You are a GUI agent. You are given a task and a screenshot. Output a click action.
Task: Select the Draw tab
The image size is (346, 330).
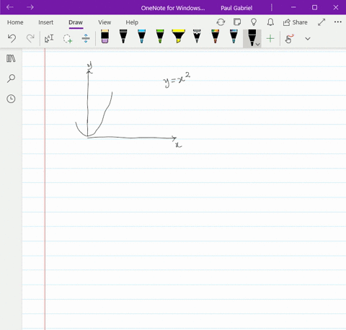click(x=76, y=22)
